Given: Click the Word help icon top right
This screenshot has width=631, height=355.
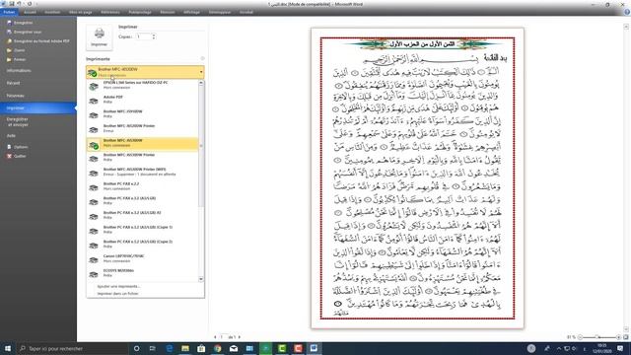Looking at the screenshot, I should click(627, 12).
